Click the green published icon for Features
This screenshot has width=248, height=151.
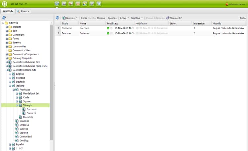[x=108, y=33]
